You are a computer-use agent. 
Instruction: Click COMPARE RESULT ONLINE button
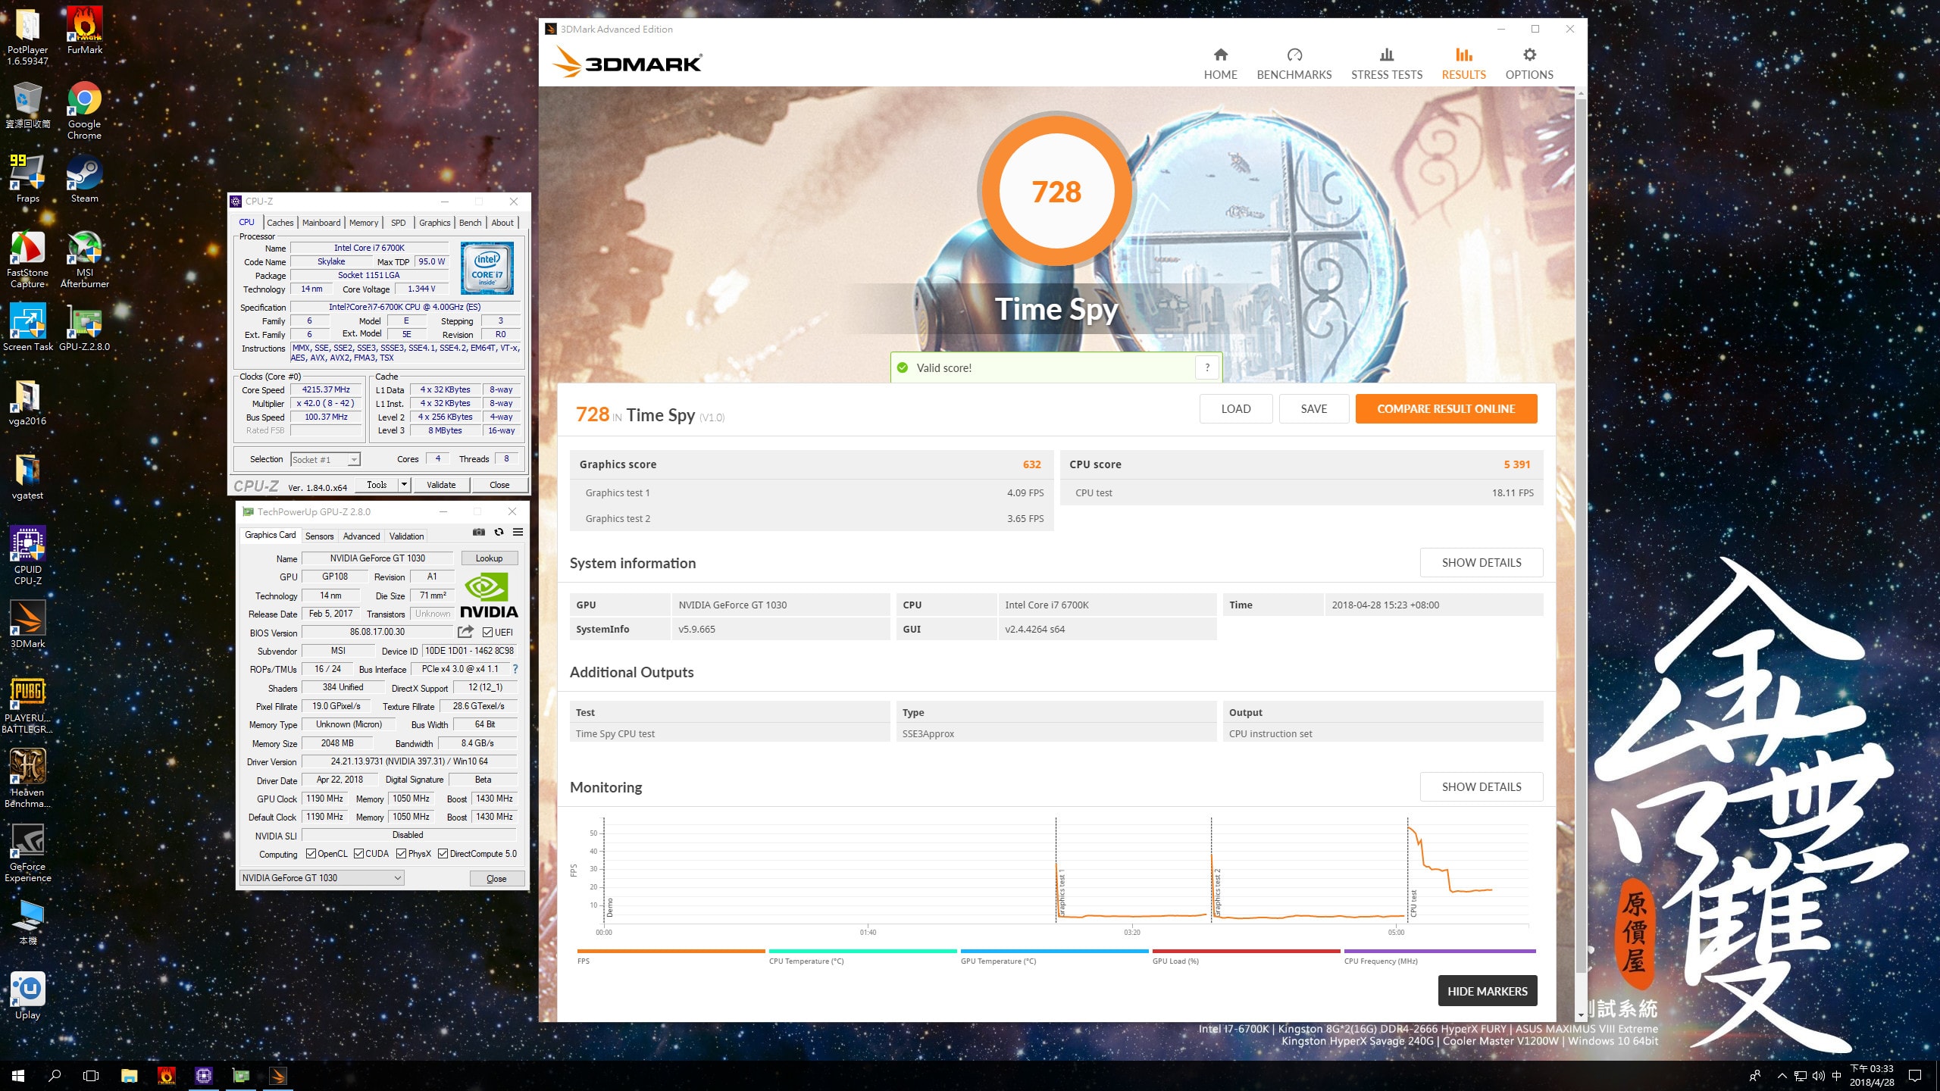1446,408
